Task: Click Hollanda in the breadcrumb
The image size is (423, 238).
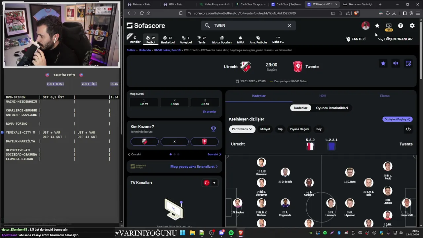Action: pos(145,50)
